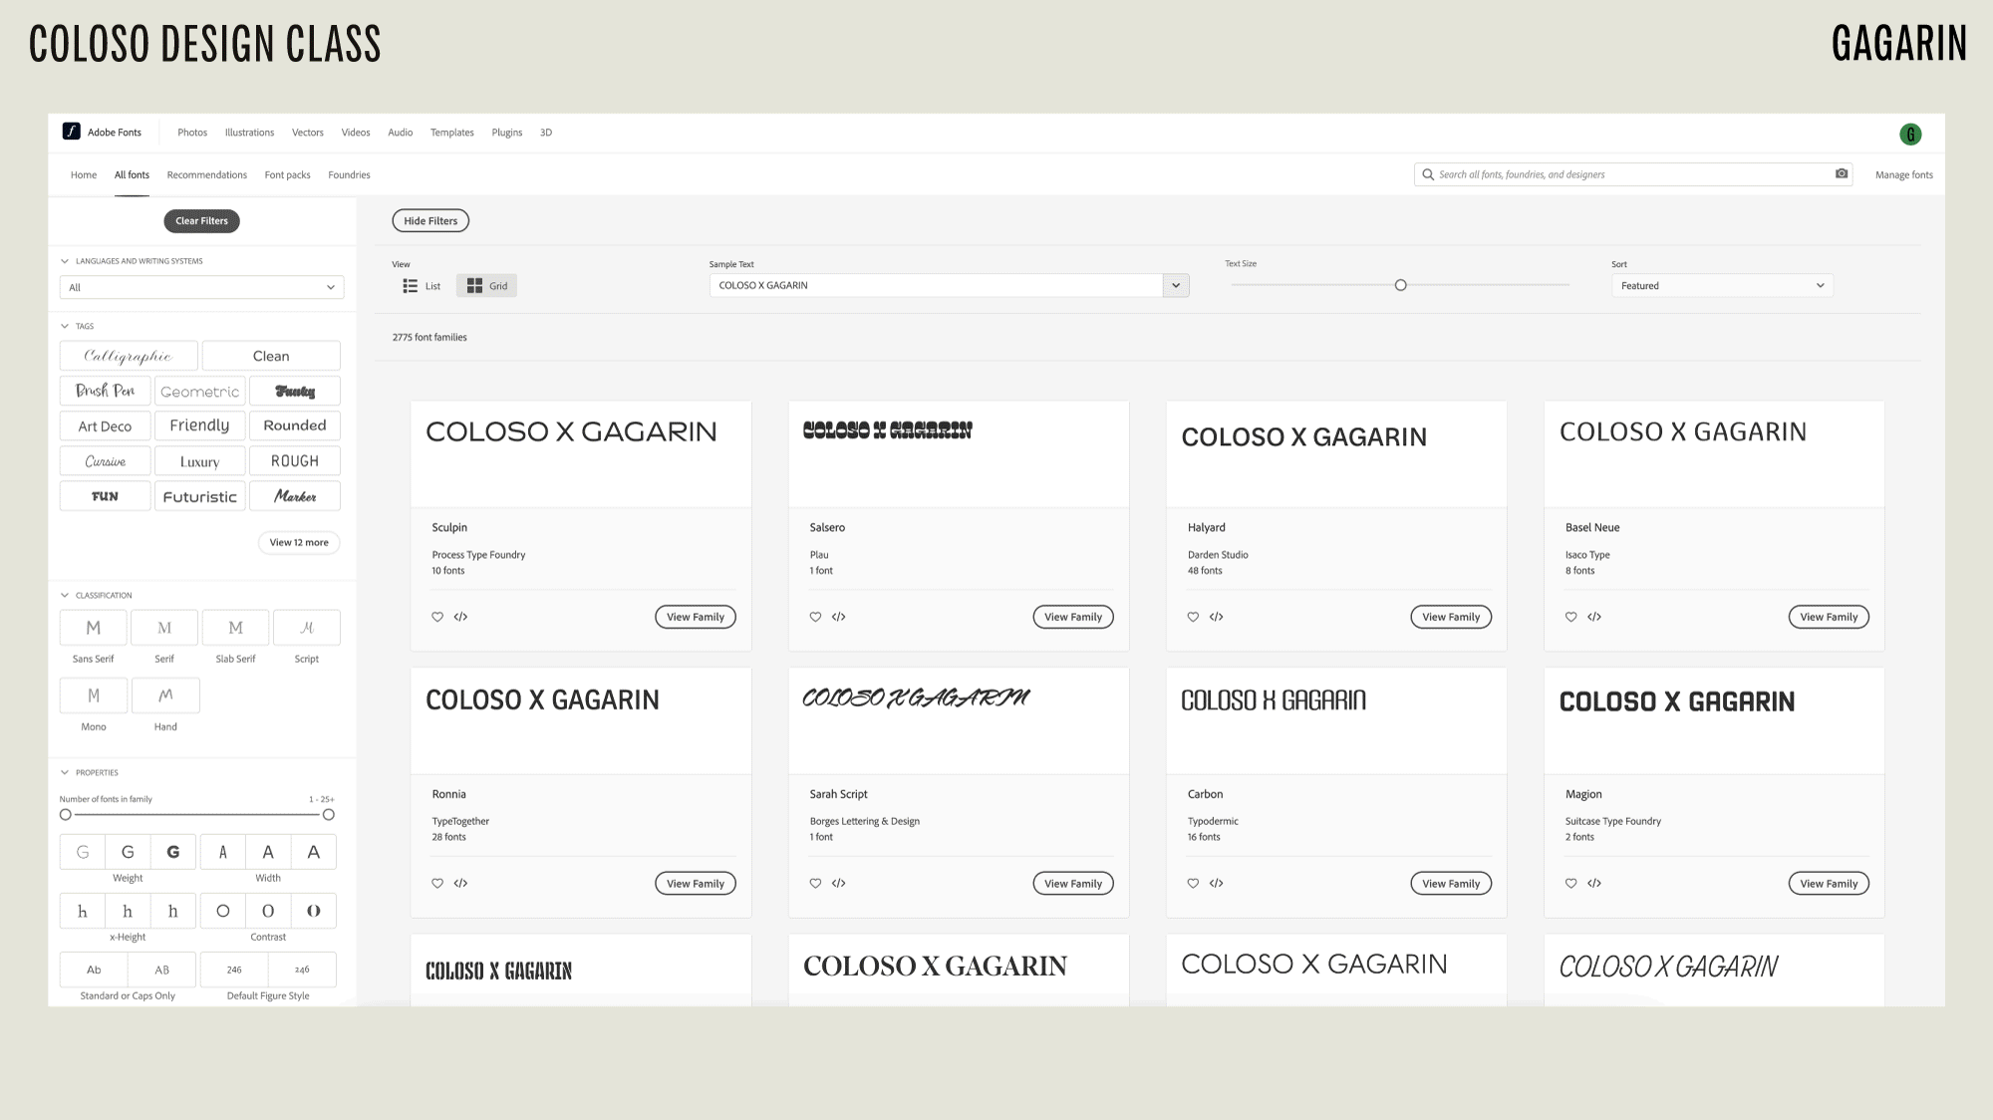Favorite the Salsero font family
The height and width of the screenshot is (1120, 1993).
coord(815,617)
